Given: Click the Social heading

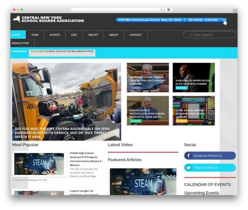Looking at the screenshot, I should 190,145.
